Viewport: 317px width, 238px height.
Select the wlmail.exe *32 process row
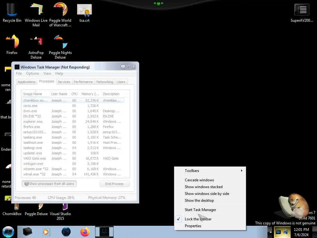click(x=73, y=174)
